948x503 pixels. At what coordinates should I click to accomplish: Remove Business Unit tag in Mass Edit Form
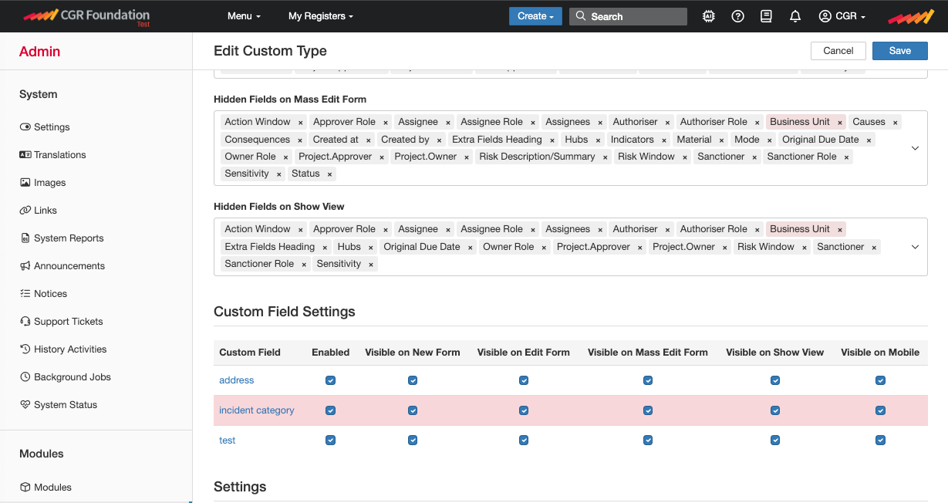840,123
